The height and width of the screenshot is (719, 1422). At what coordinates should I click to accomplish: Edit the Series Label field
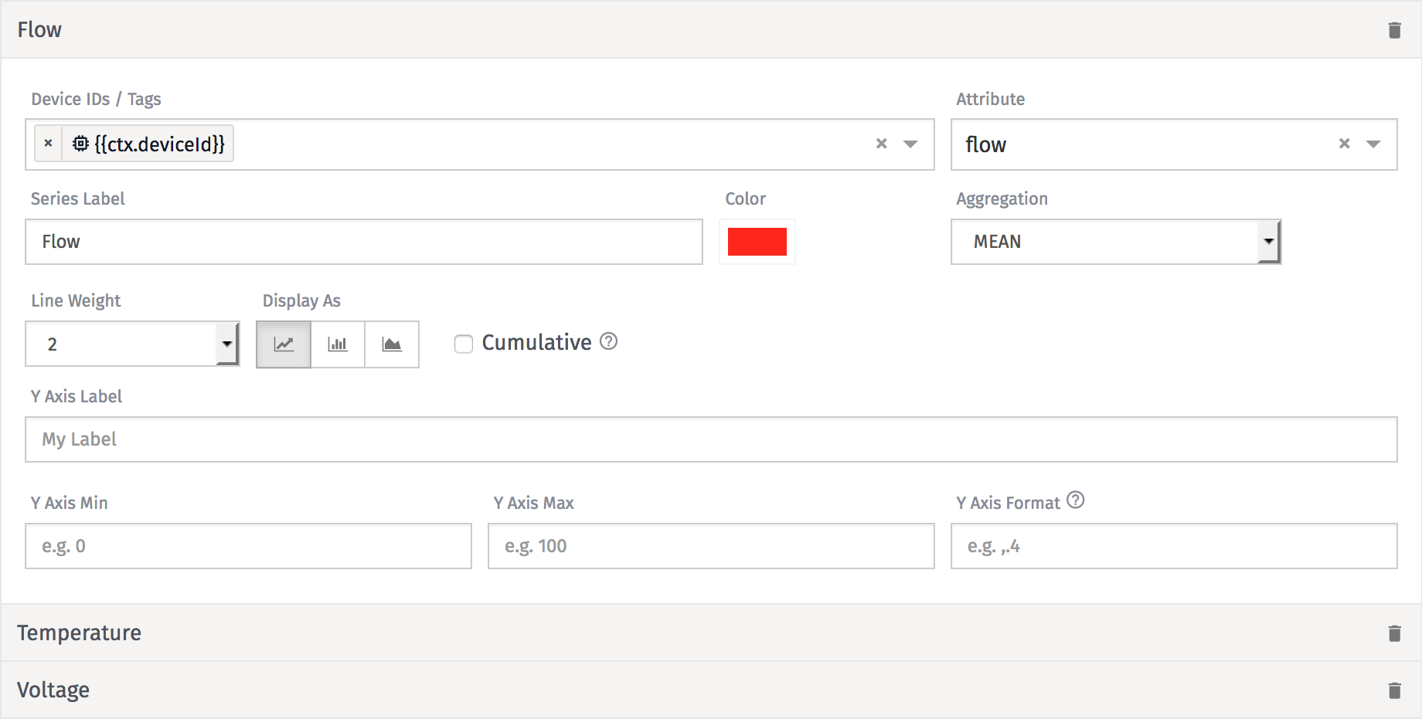pos(364,242)
